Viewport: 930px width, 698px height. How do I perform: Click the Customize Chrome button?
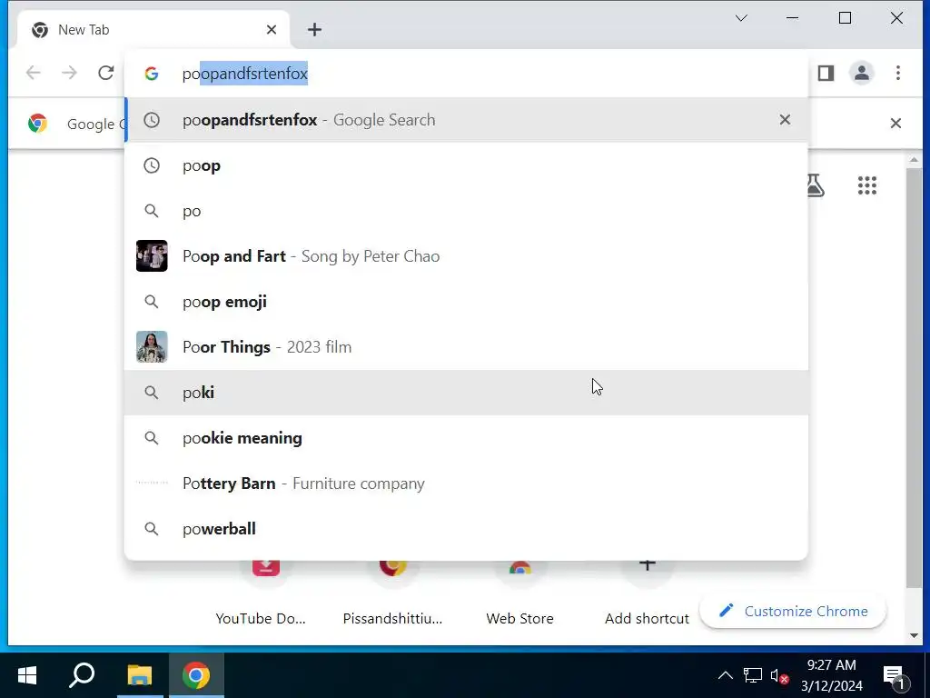(x=793, y=612)
